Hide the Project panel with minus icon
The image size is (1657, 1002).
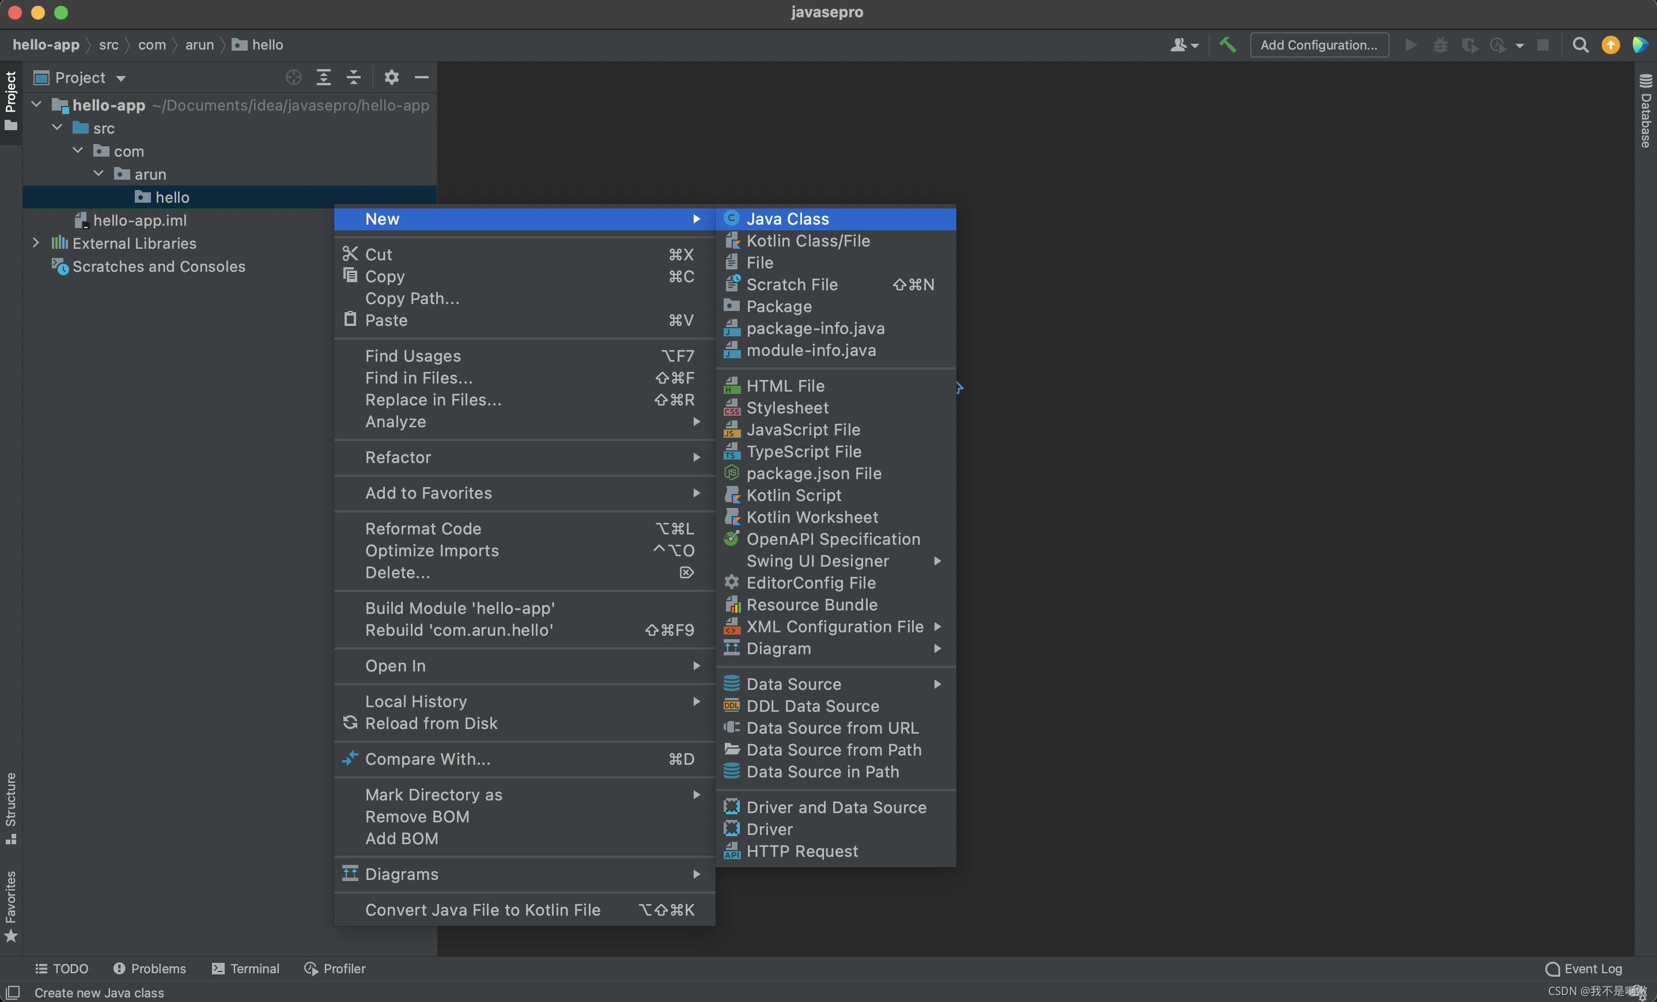422,77
